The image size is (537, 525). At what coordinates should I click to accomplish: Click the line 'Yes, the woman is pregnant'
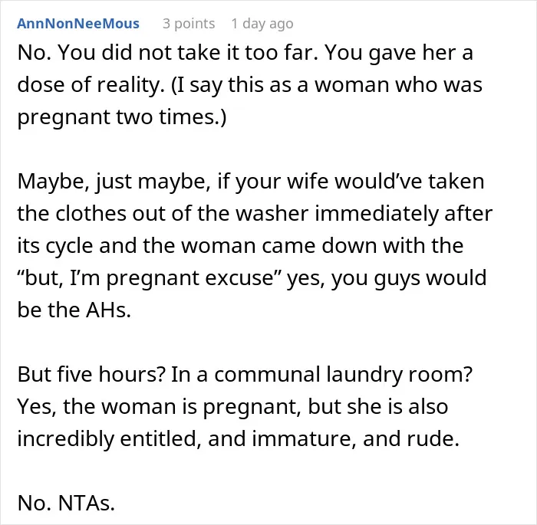pos(232,406)
